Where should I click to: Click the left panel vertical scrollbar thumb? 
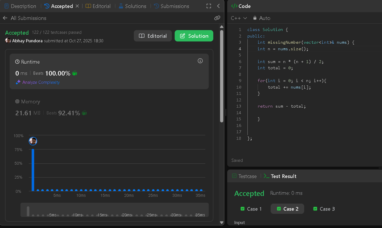(222, 76)
